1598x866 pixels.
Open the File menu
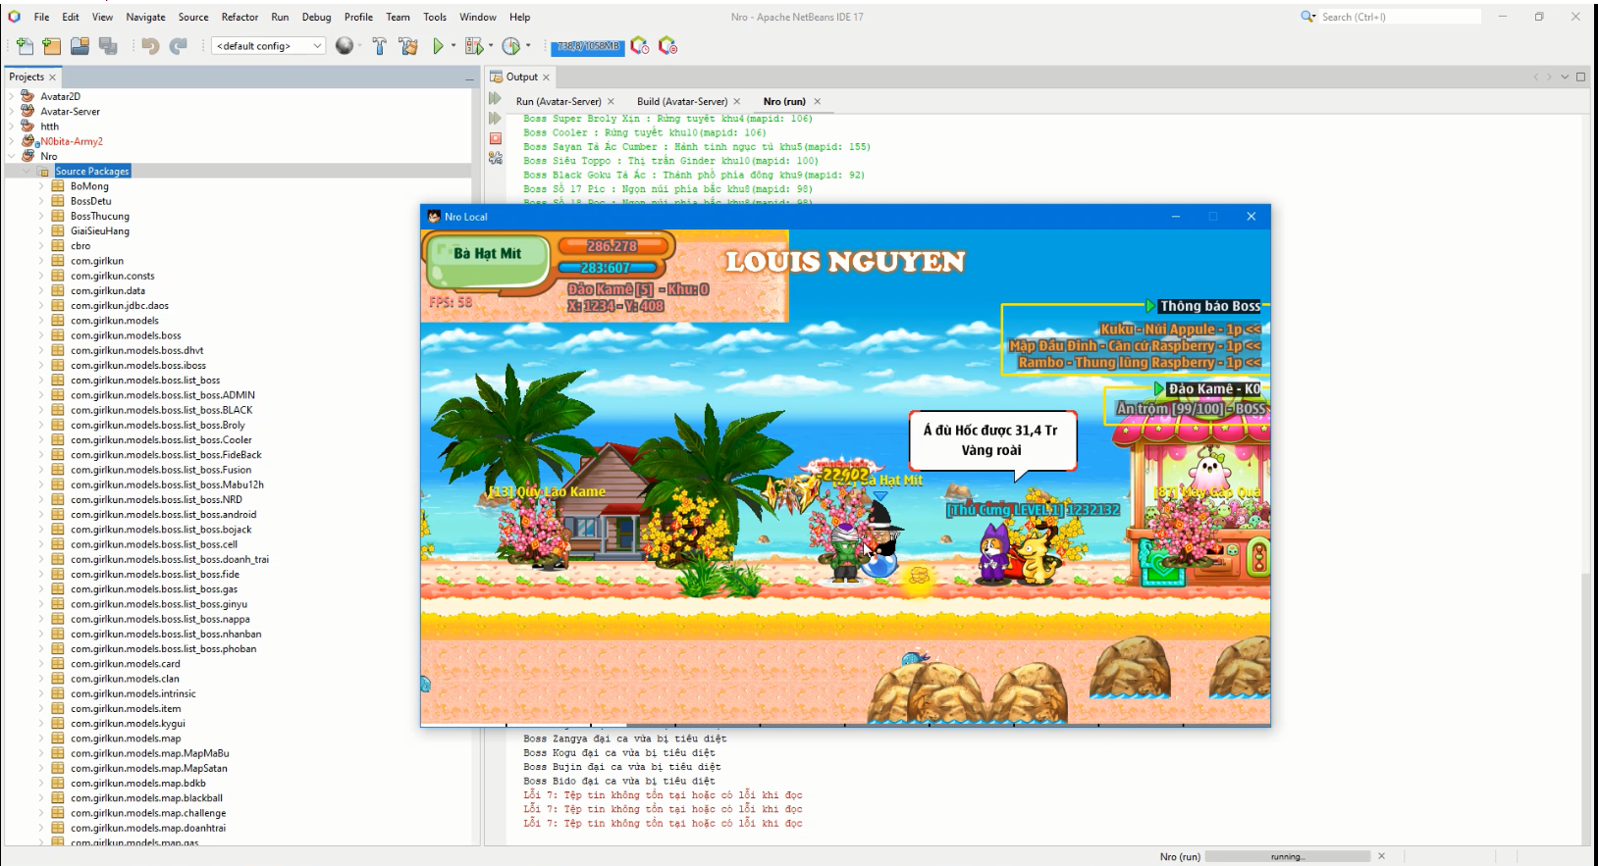click(41, 17)
